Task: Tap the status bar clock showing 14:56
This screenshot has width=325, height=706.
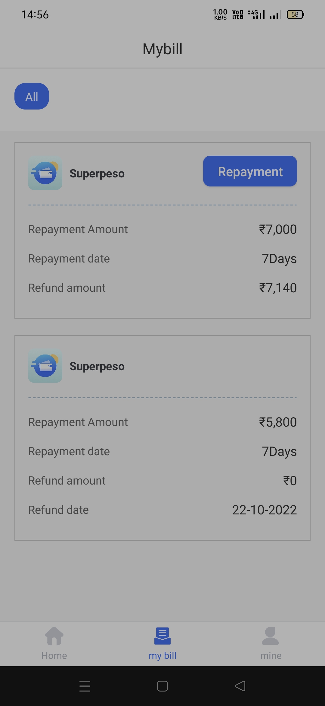Action: tap(35, 14)
